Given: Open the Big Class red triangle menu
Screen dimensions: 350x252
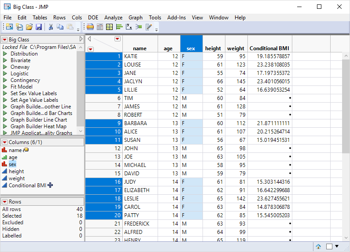Looking at the screenshot, I should point(5,40).
